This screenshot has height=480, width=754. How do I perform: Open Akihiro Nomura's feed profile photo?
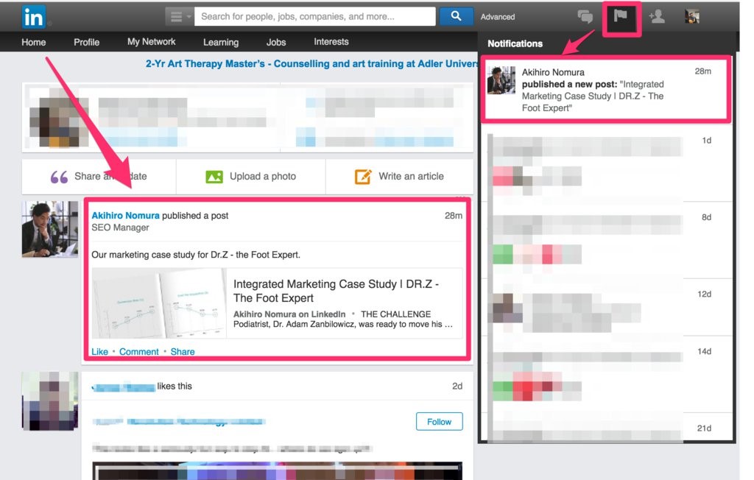tap(49, 229)
